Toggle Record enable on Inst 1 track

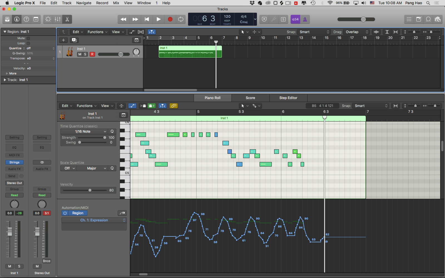(92, 54)
